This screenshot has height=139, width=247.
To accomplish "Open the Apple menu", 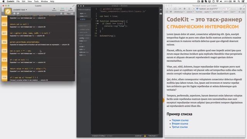I will (x=3, y=2).
